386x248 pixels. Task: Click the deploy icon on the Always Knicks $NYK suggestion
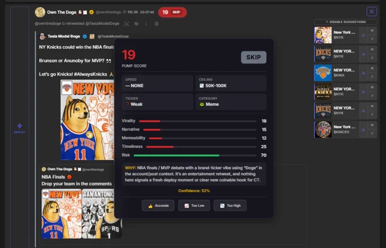[x=363, y=92]
